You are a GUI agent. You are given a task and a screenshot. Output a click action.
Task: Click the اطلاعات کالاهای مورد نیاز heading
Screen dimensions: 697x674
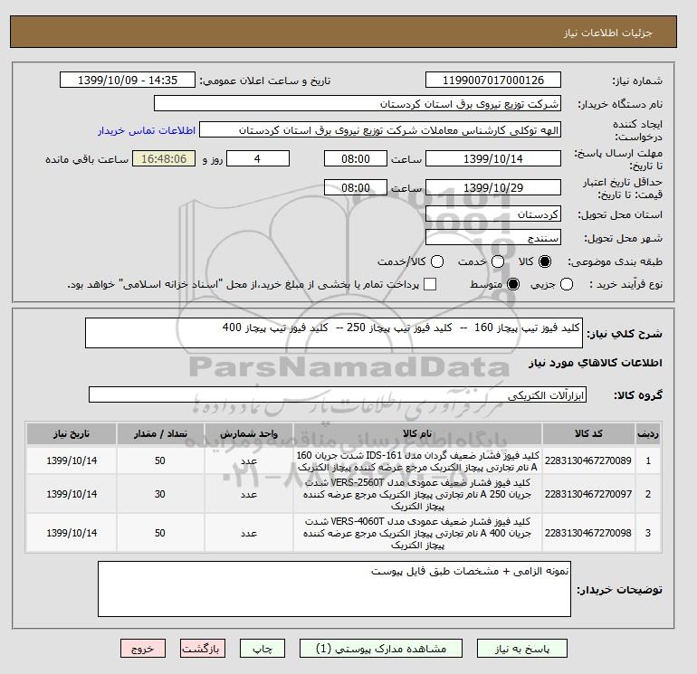[x=596, y=363]
